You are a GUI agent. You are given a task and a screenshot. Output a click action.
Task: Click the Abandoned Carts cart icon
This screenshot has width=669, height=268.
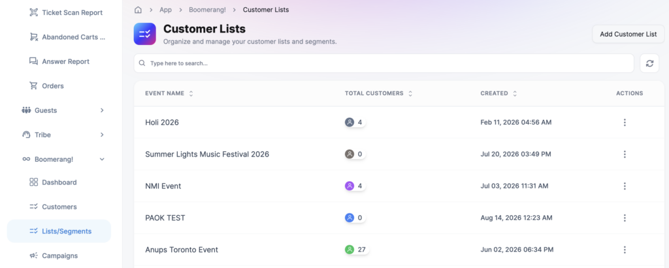click(34, 37)
